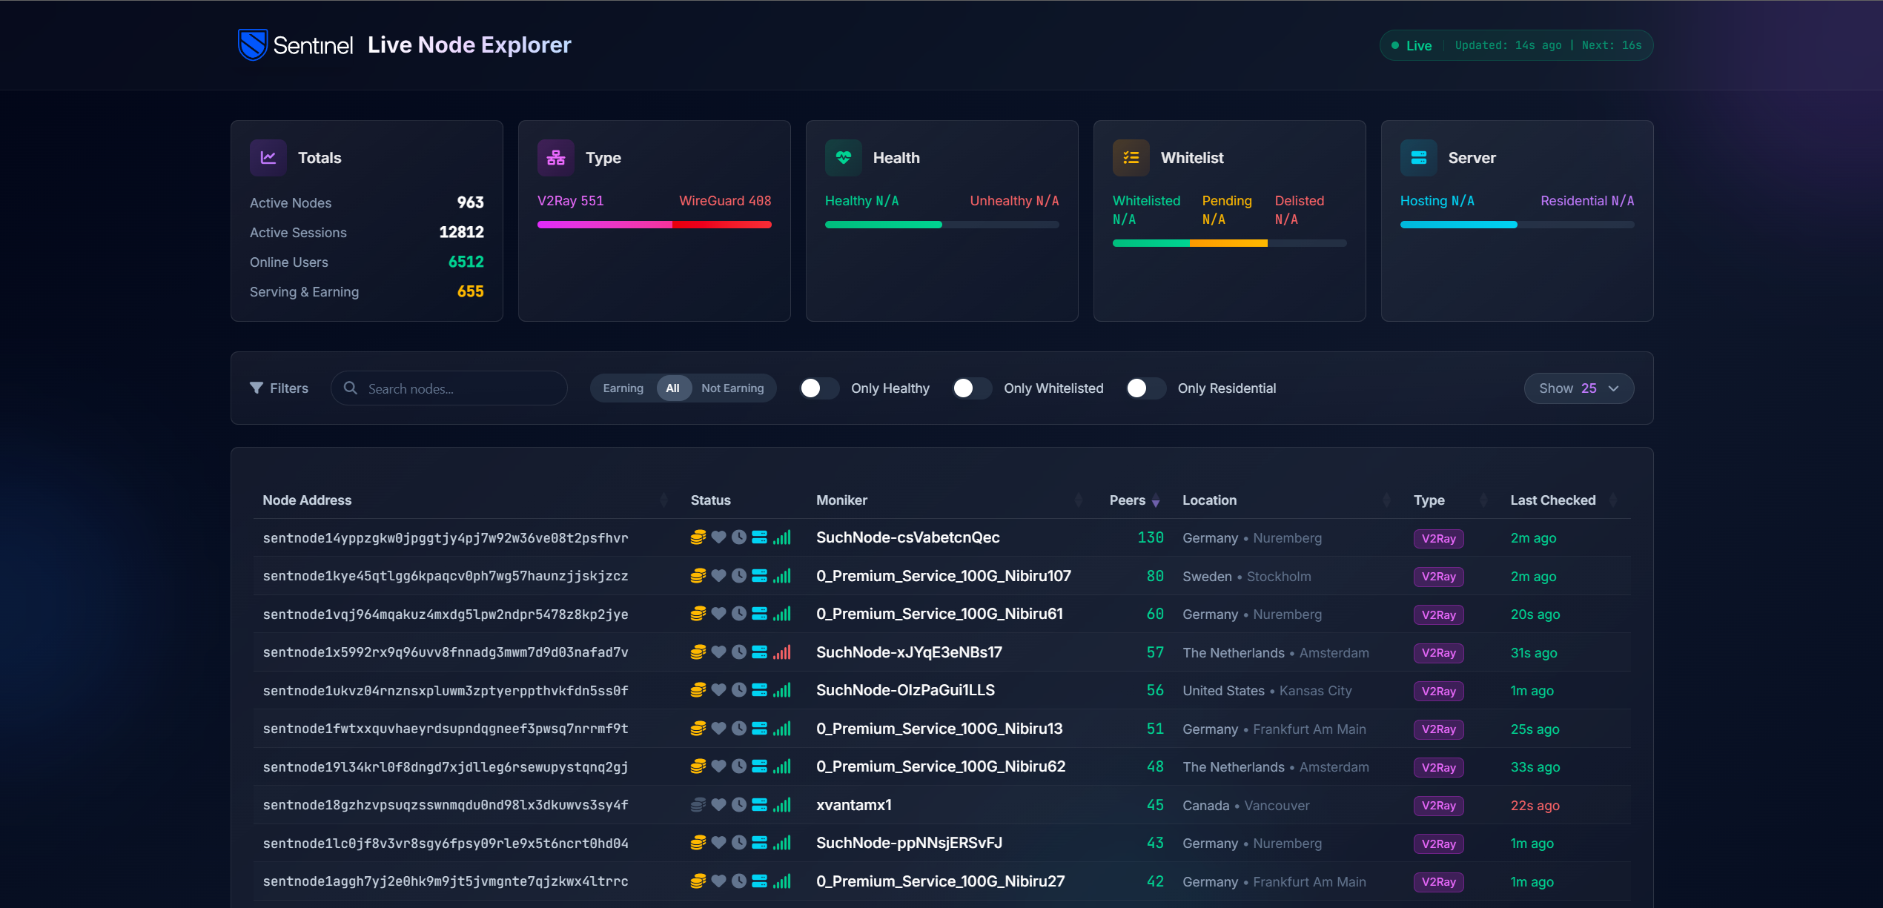Click red signal bars for SuchNode-xJYqE3eNBs17
1883x908 pixels.
782,652
